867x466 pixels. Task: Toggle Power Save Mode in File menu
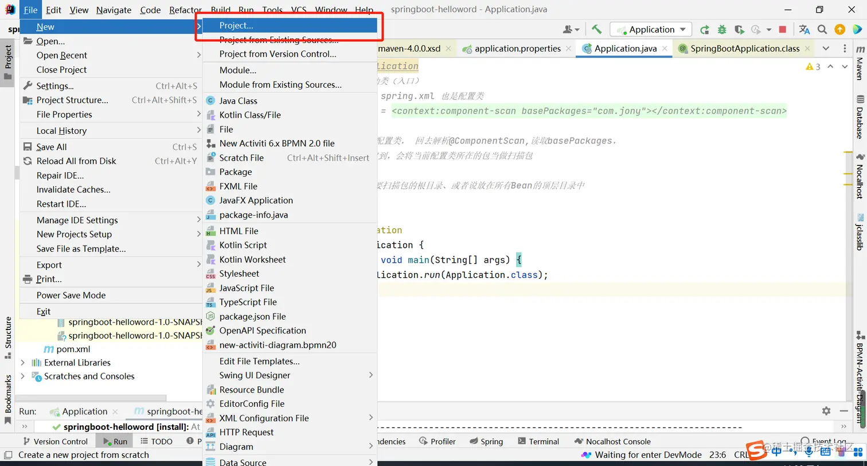click(x=111, y=295)
